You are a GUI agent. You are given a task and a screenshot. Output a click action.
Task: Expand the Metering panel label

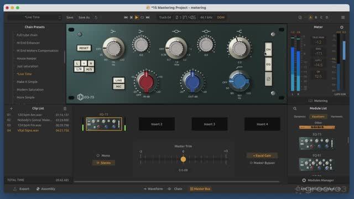tap(318, 101)
